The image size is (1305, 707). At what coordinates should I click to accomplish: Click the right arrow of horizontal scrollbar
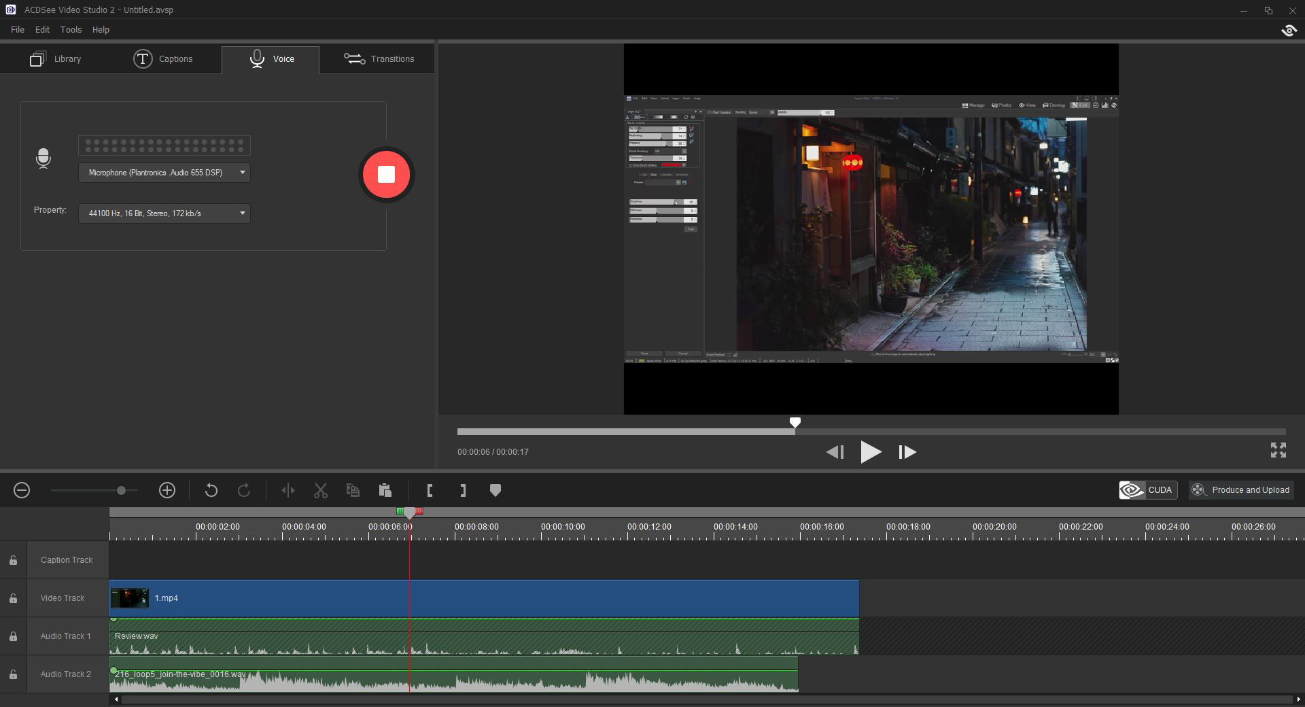pos(1297,699)
